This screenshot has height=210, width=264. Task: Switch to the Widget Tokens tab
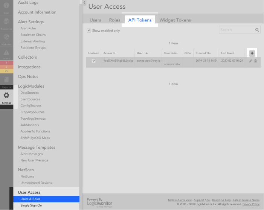pyautogui.click(x=175, y=20)
